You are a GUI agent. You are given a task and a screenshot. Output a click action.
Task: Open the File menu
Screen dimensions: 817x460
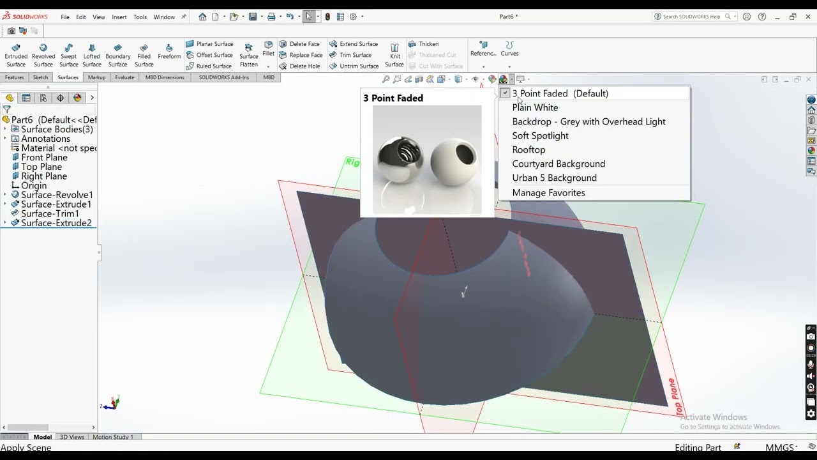click(65, 17)
